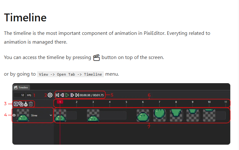Add a new frame

point(16,104)
